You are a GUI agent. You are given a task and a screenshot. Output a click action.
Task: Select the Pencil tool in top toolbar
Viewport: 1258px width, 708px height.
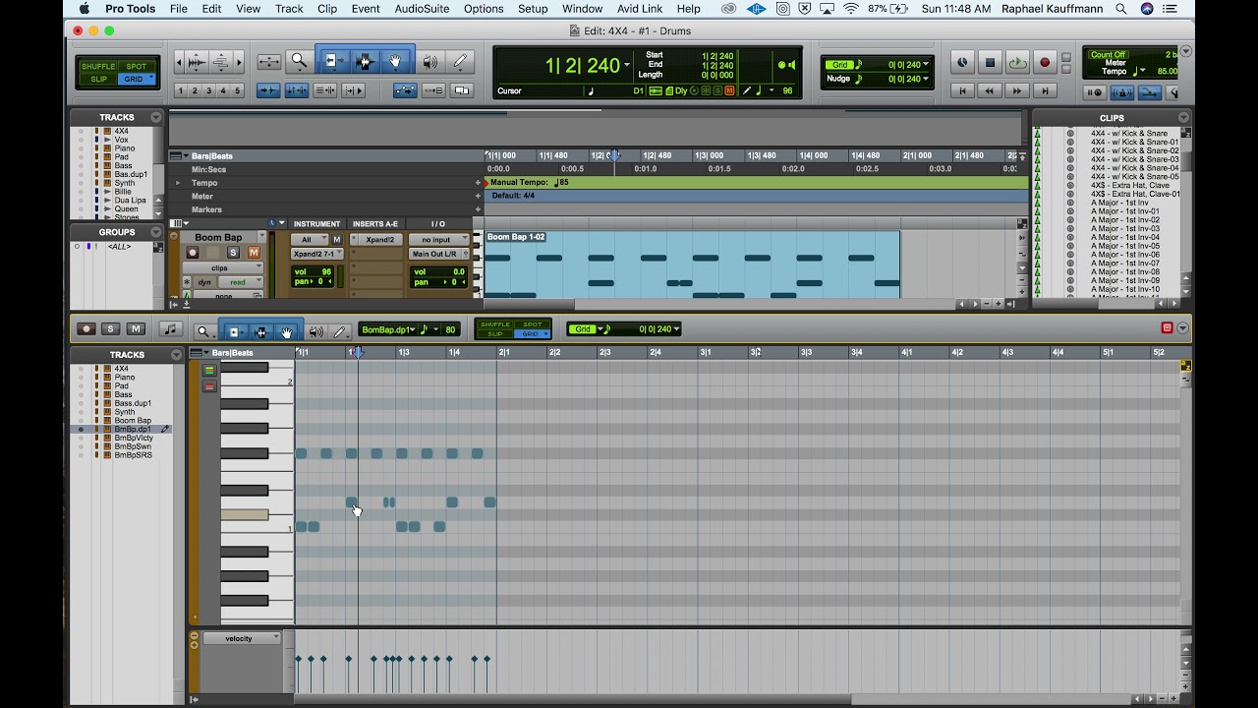[459, 62]
